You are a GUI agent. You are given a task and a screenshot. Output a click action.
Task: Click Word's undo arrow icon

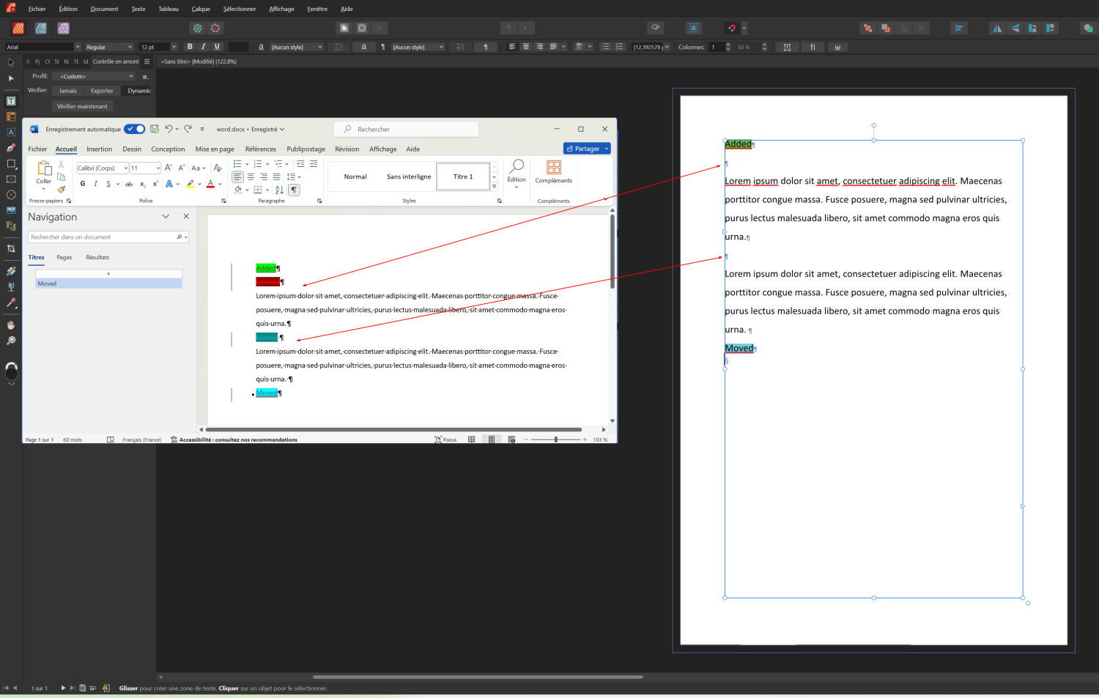click(169, 129)
